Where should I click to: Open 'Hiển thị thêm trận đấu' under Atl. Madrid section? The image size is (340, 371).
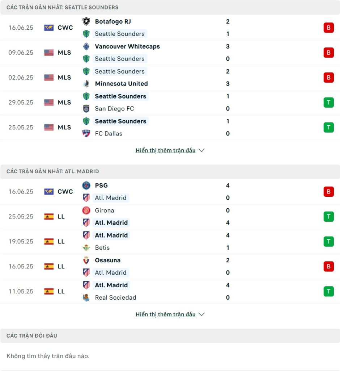coord(165,314)
